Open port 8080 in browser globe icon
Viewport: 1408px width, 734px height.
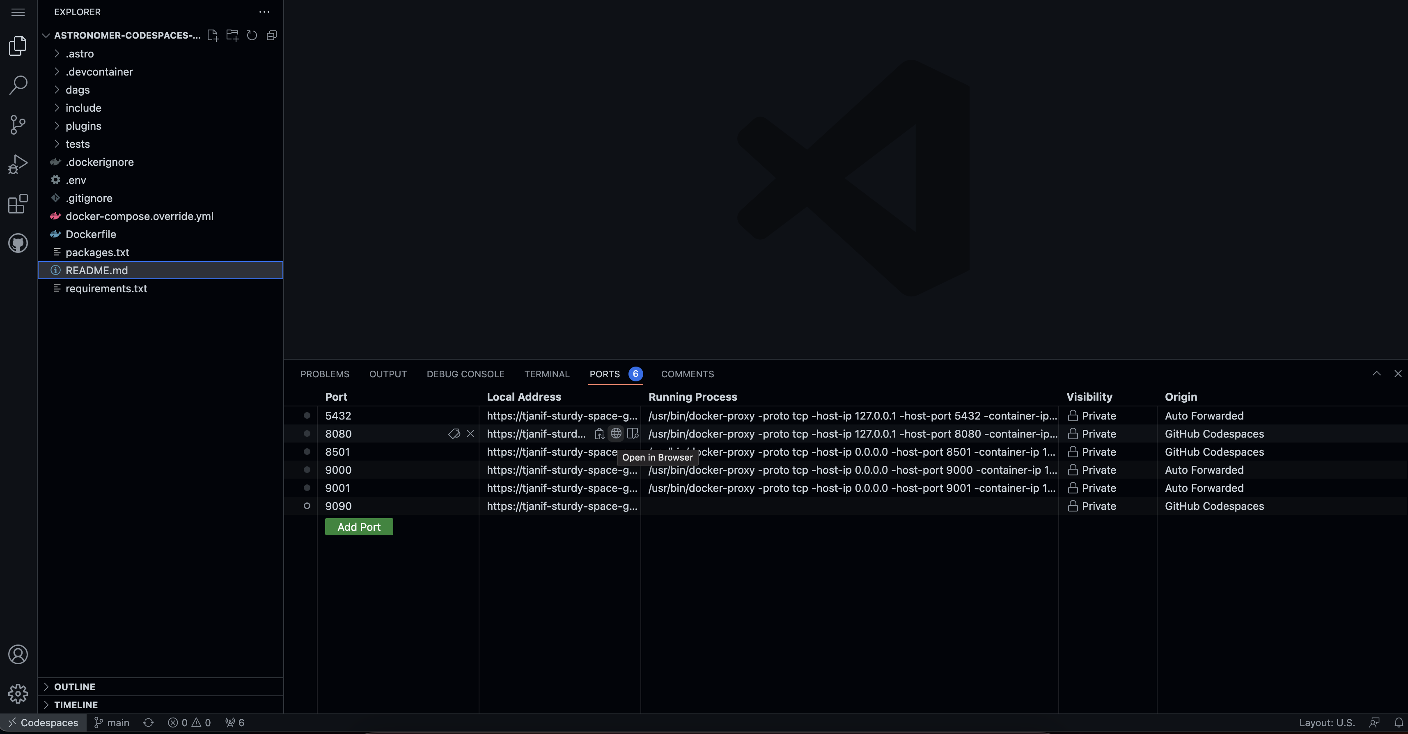[616, 434]
